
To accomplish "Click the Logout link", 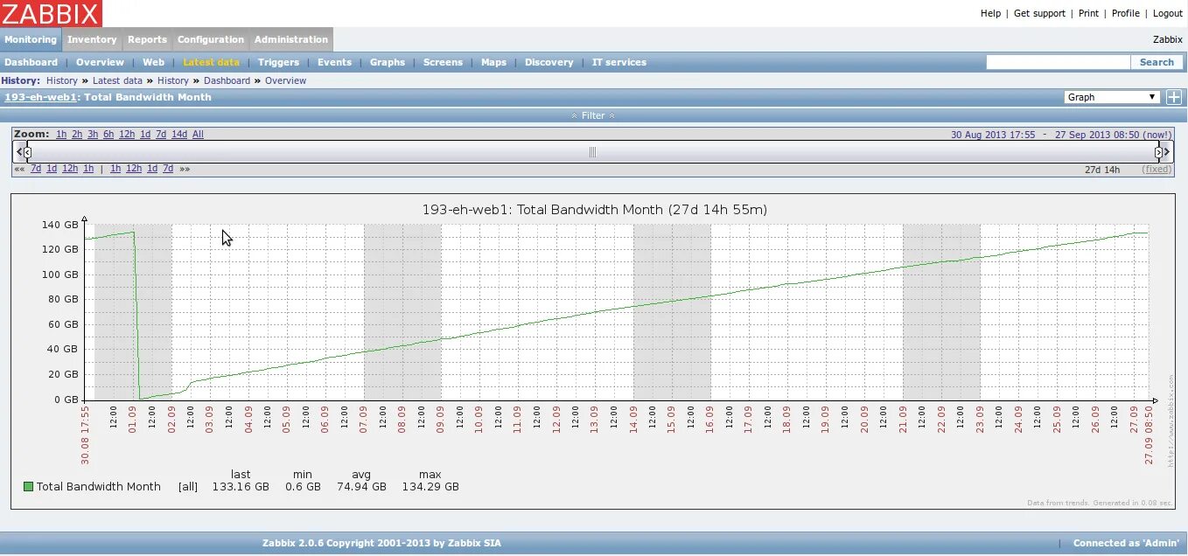I will [x=1168, y=13].
